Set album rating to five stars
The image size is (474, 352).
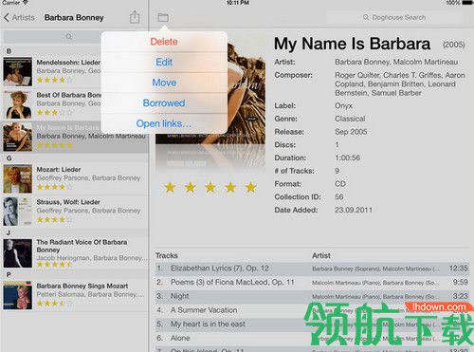coord(250,187)
